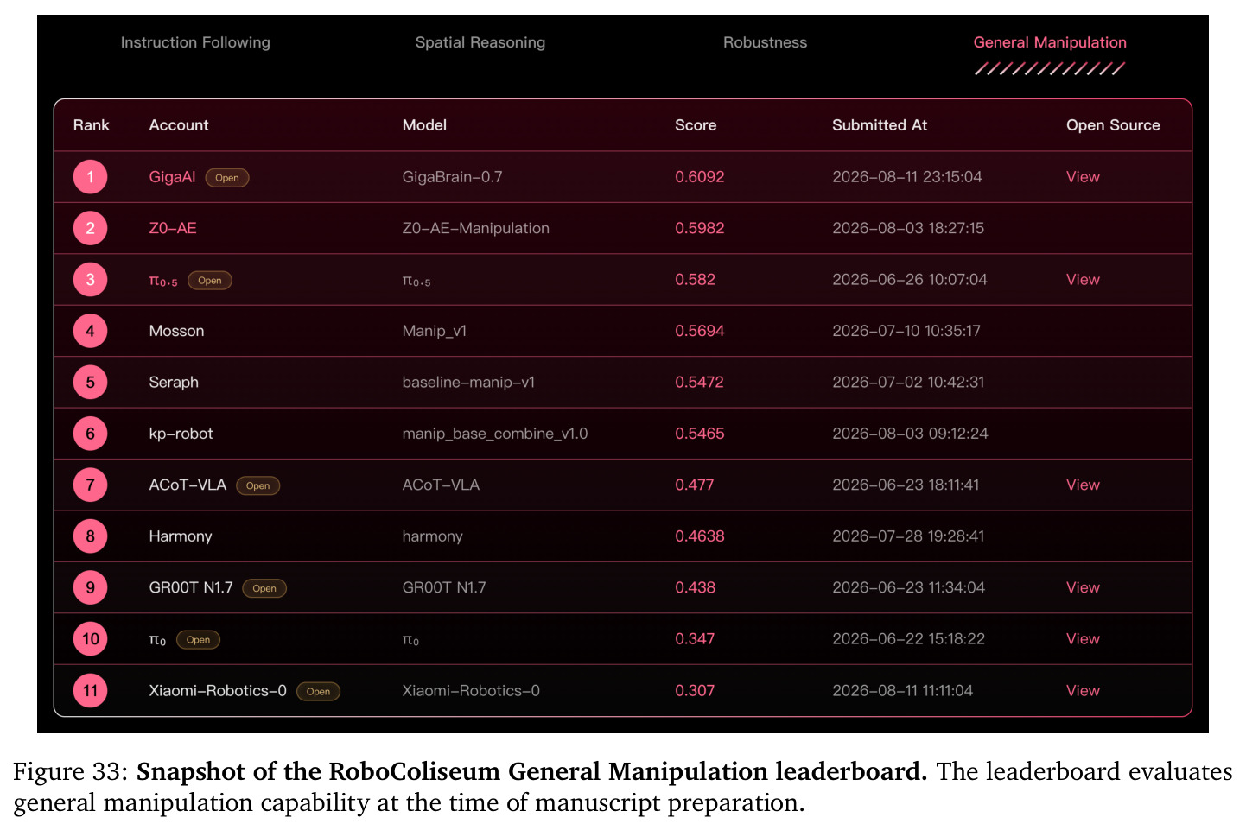Click timestamp 2026-08-03 18:27:15
The width and height of the screenshot is (1246, 824).
[908, 228]
